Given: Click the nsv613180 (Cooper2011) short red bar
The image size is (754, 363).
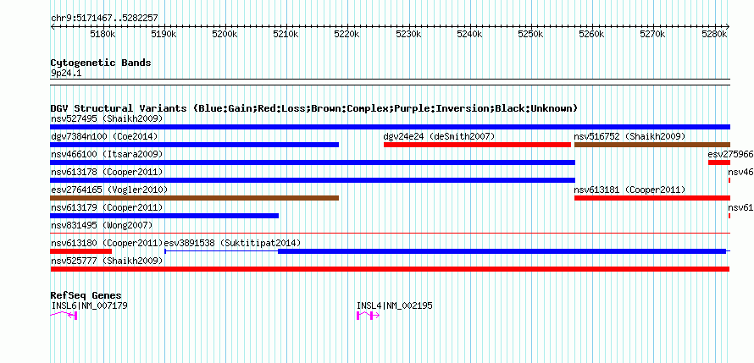Looking at the screenshot, I should [x=80, y=251].
